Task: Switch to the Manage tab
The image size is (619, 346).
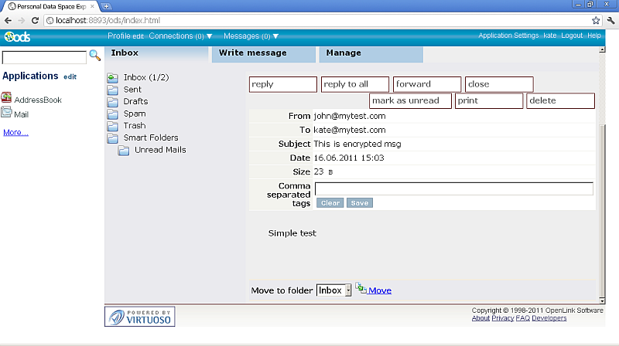Action: (x=344, y=53)
